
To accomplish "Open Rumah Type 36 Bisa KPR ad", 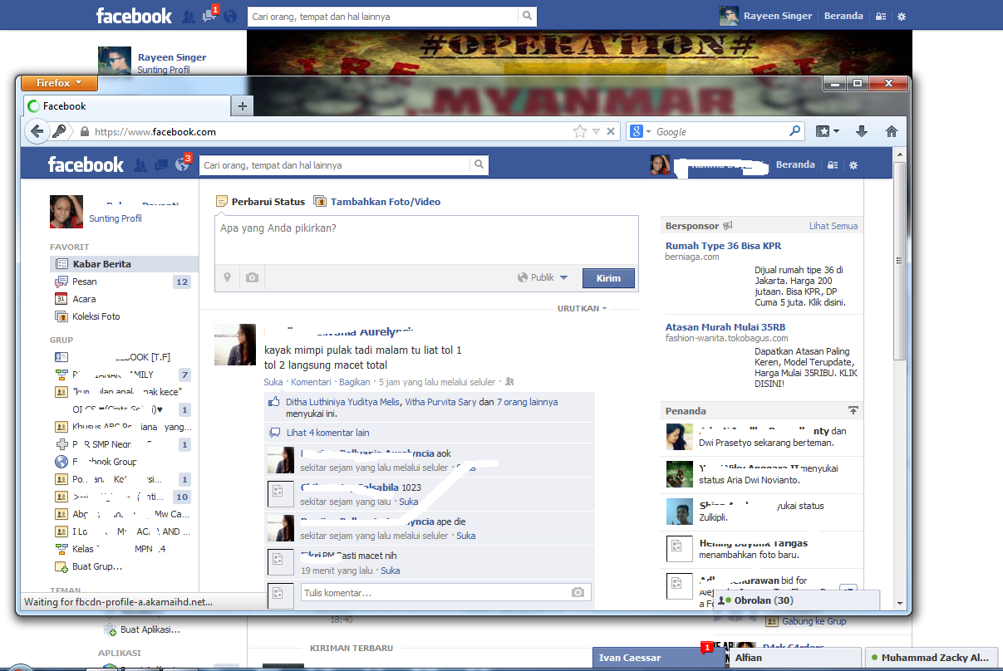I will coord(723,246).
